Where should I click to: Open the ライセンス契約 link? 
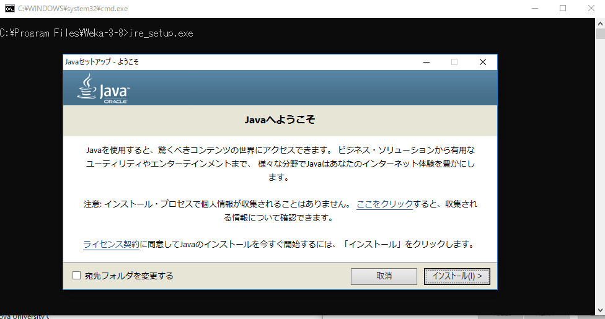click(x=111, y=245)
